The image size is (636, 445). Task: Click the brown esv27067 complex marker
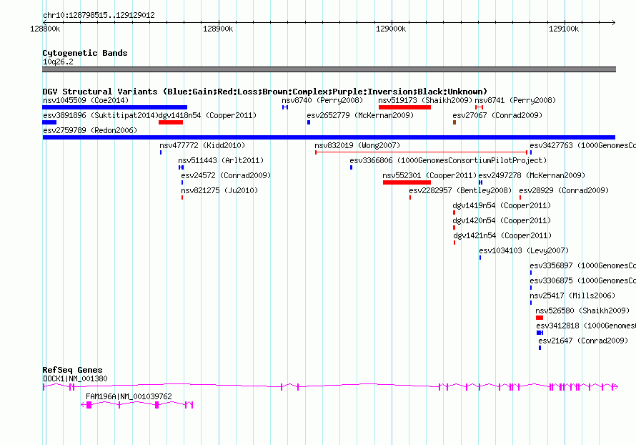pos(454,122)
